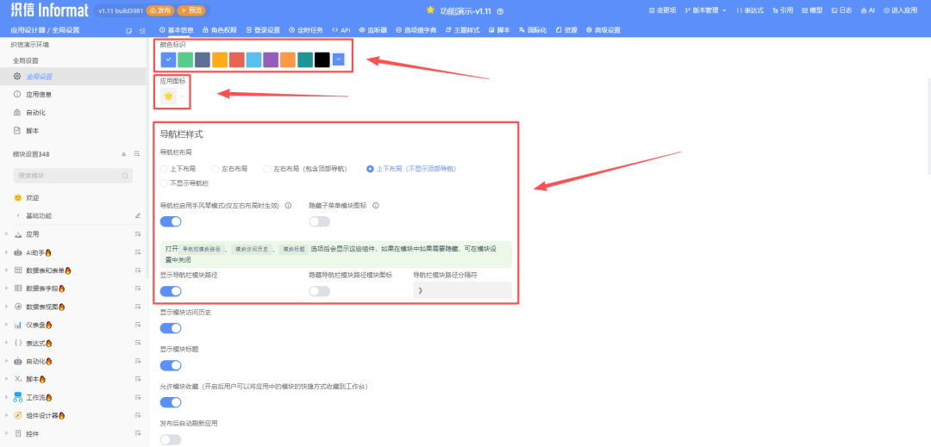Pick the purple color swatch
The height and width of the screenshot is (447, 931).
click(271, 59)
